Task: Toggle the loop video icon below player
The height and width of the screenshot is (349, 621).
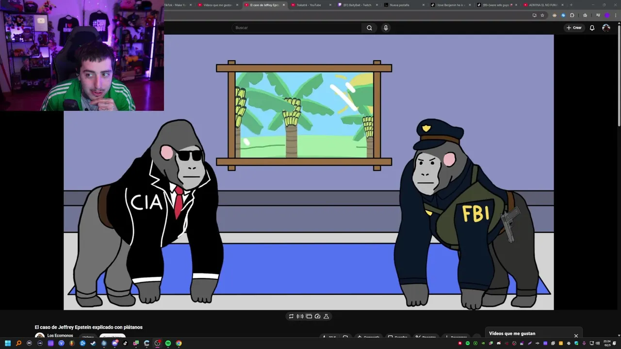Action: [x=291, y=316]
